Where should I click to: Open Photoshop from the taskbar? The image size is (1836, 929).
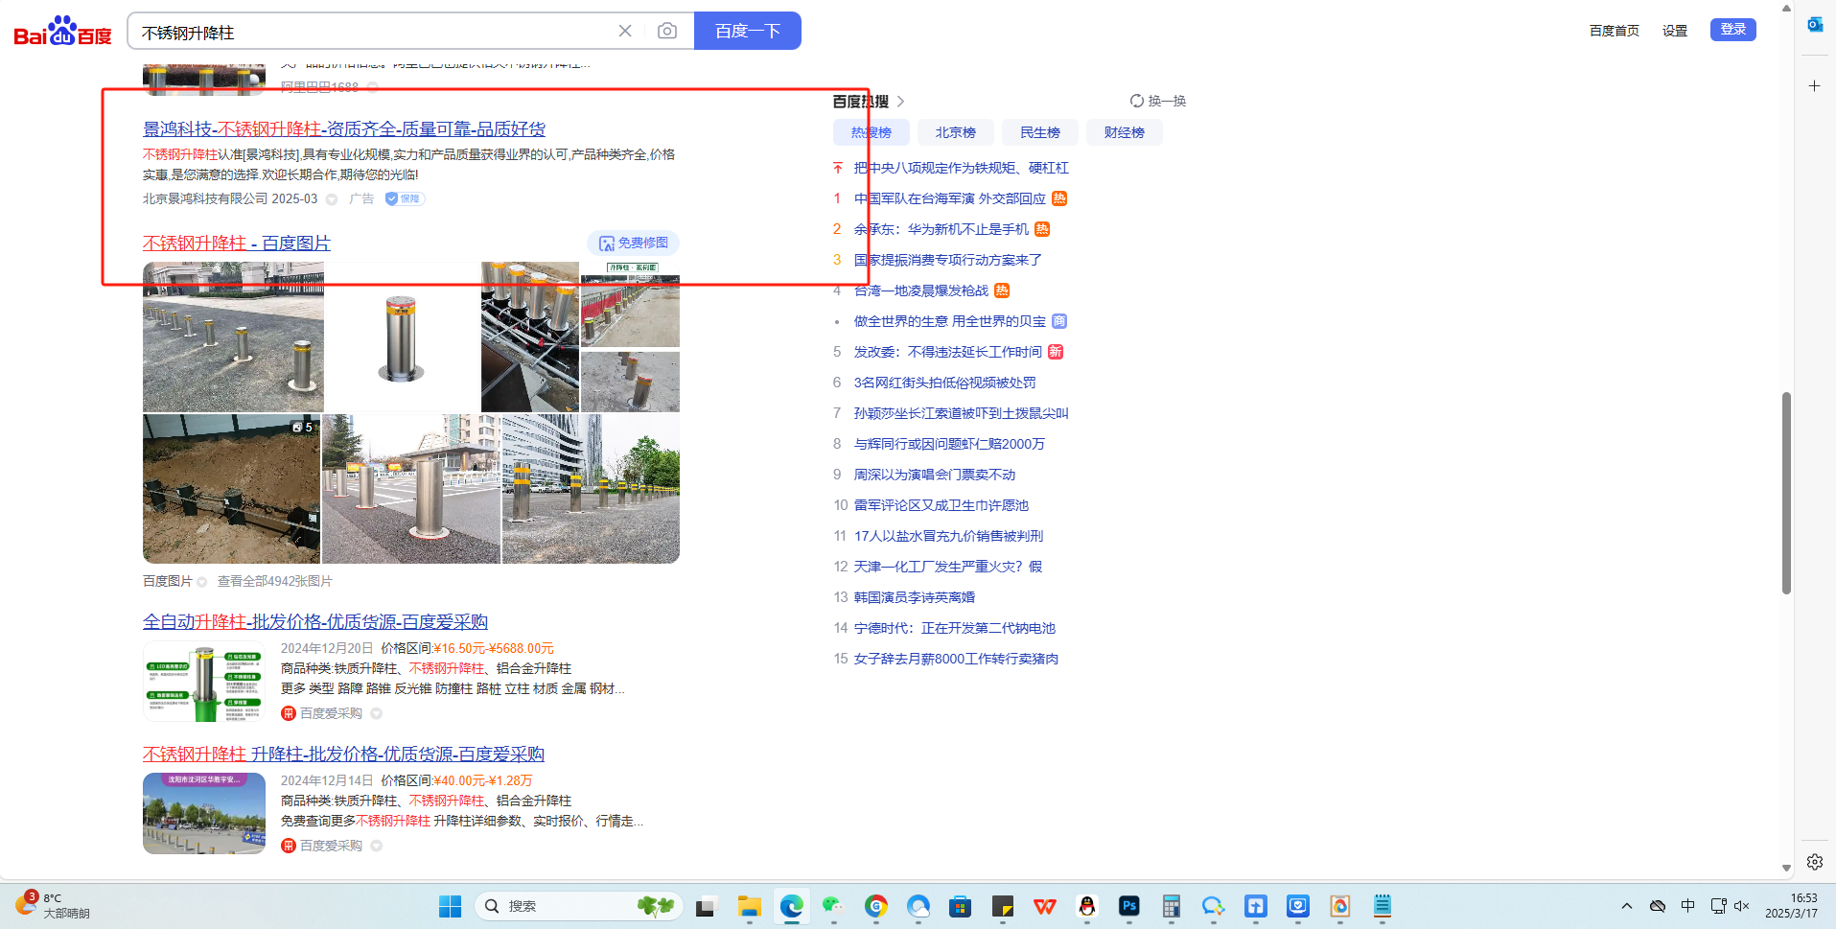click(1128, 906)
